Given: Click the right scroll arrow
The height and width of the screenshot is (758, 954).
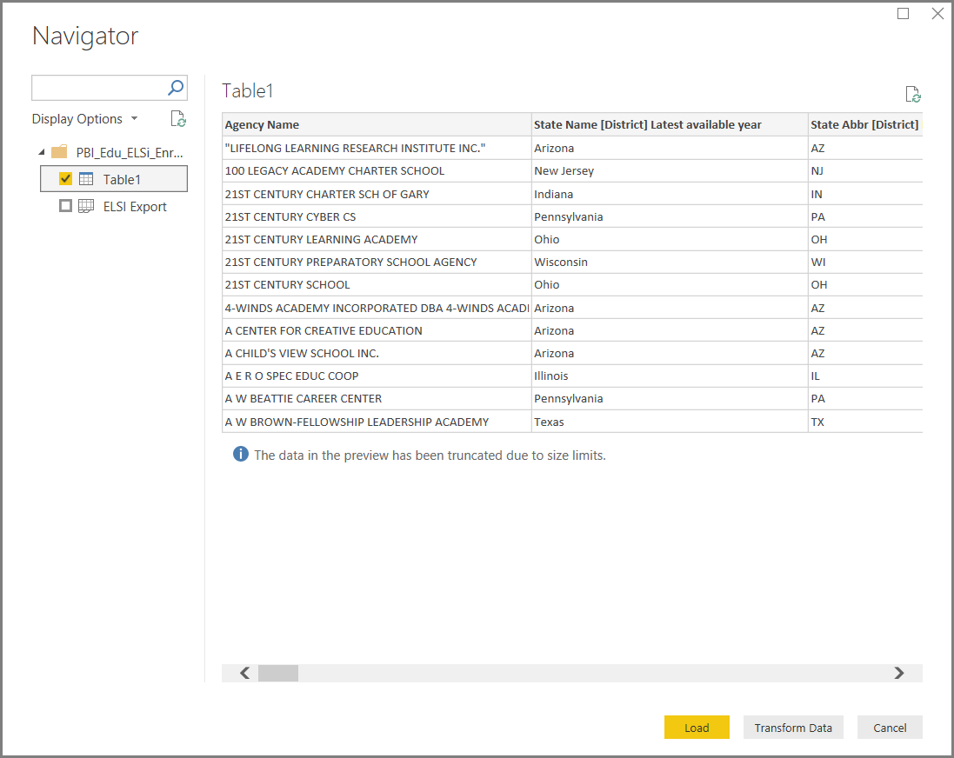Looking at the screenshot, I should pyautogui.click(x=899, y=673).
